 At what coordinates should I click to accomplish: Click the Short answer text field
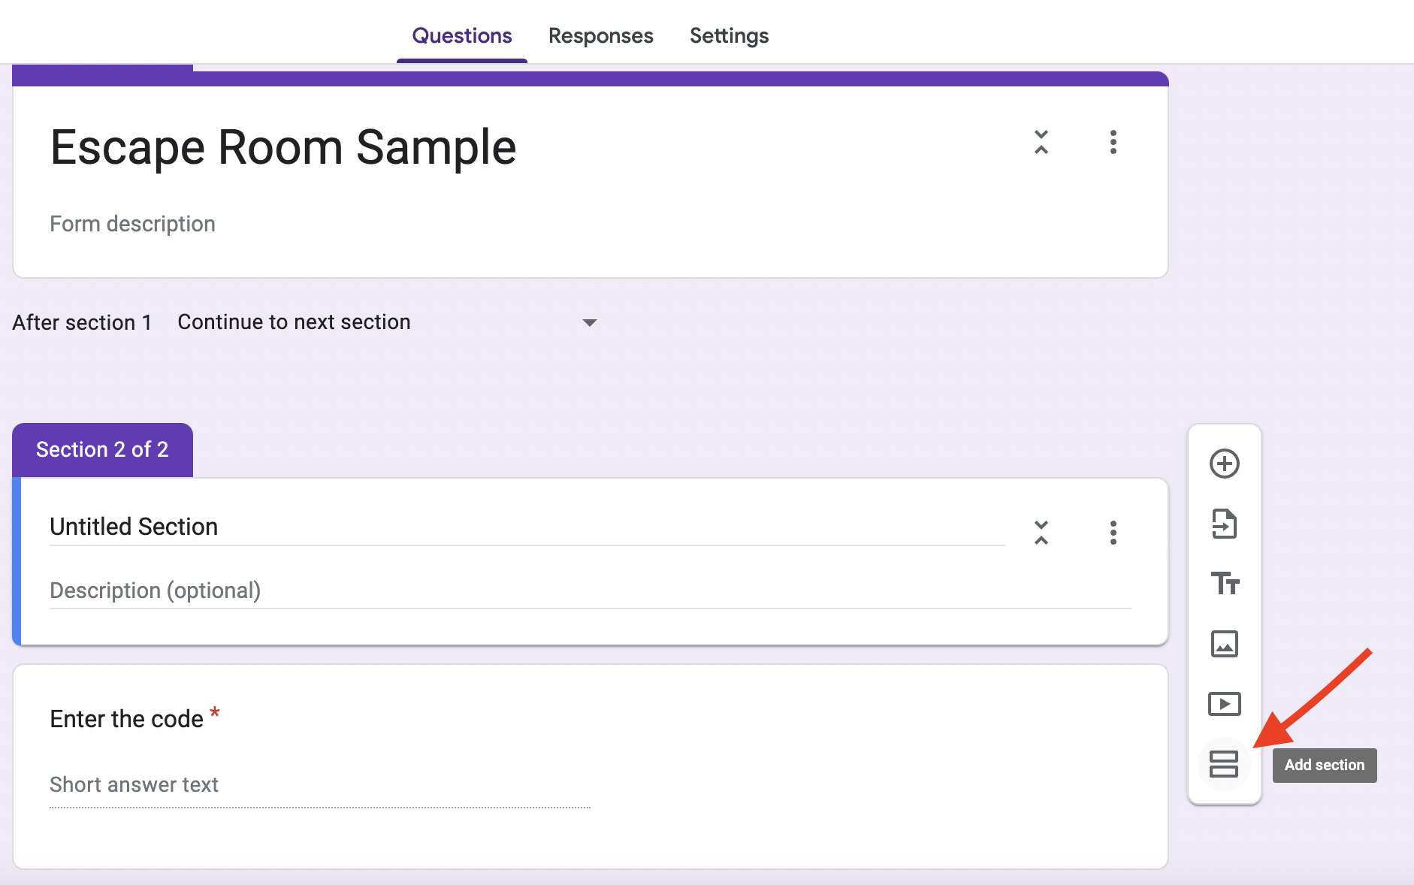point(134,784)
